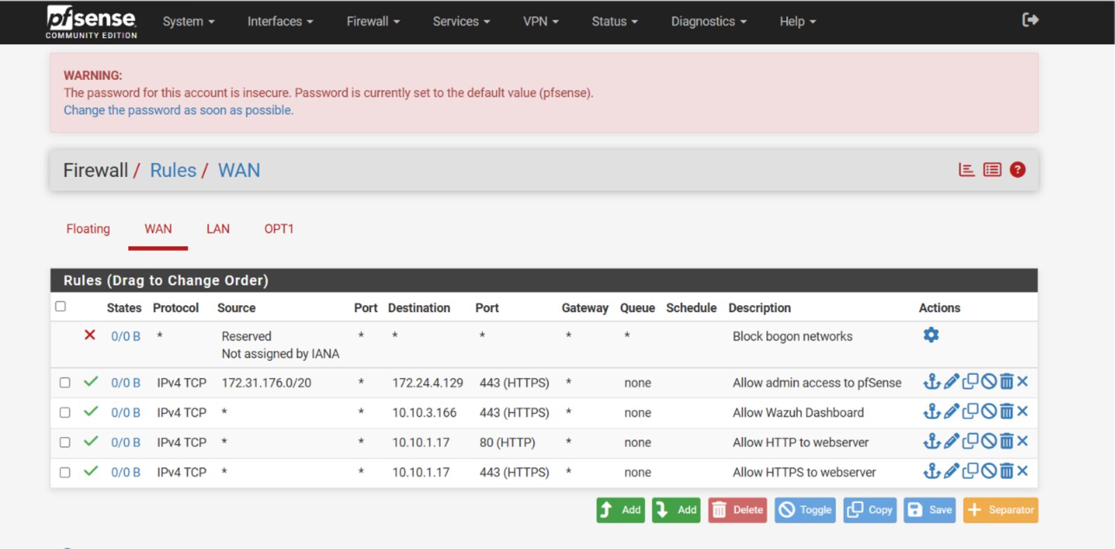Screen dimensions: 1115x549
Task: Open the firewall rules statistics chart icon
Action: click(967, 169)
